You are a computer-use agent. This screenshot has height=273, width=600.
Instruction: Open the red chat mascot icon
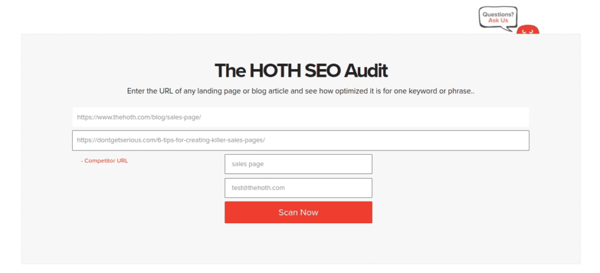tap(529, 30)
